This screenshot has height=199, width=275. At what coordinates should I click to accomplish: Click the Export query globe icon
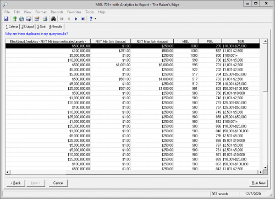coord(21,19)
